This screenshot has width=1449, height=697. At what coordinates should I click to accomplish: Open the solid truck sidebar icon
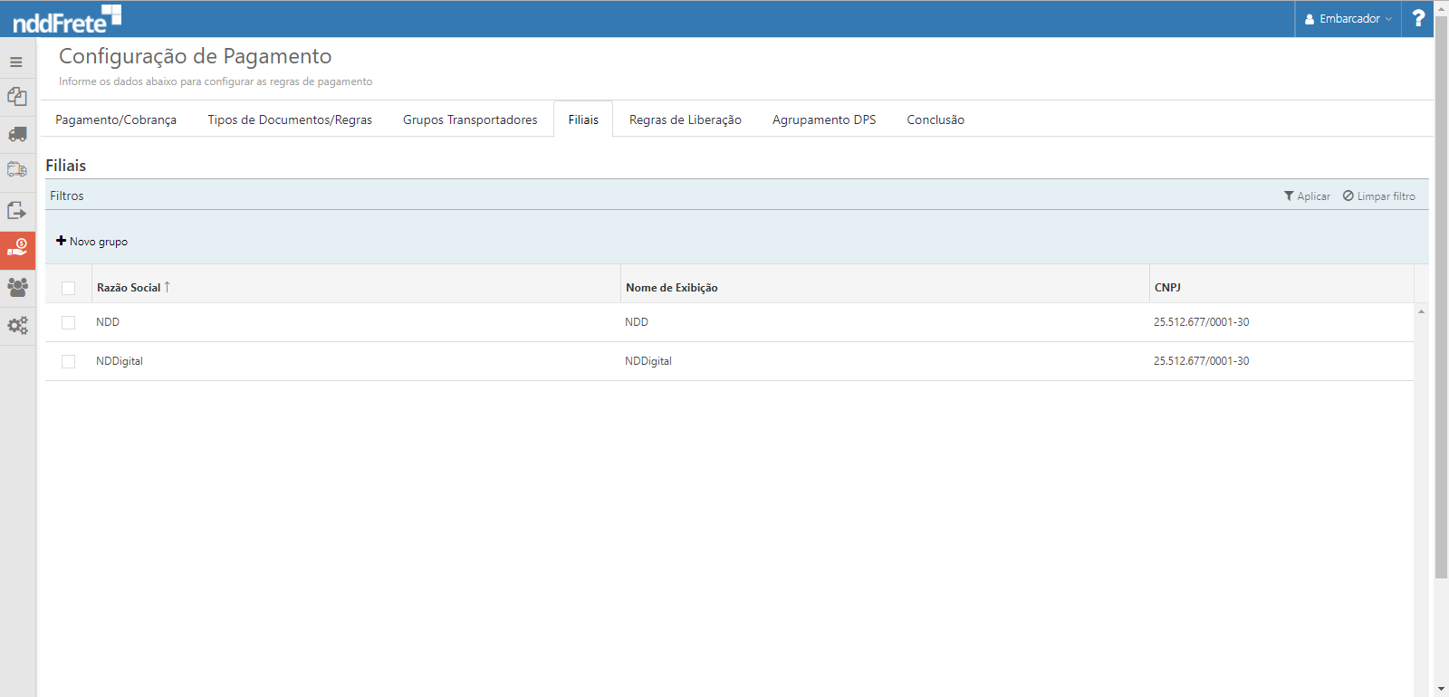click(x=17, y=135)
